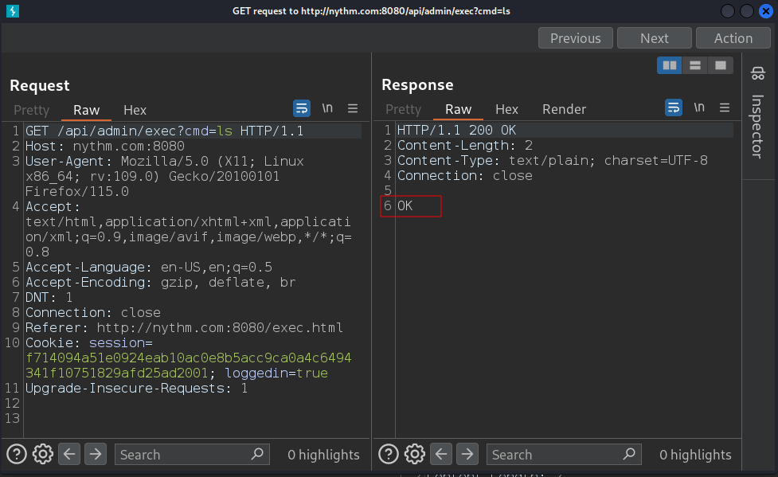Go to next search match in Response
Image resolution: width=778 pixels, height=477 pixels.
(x=467, y=454)
